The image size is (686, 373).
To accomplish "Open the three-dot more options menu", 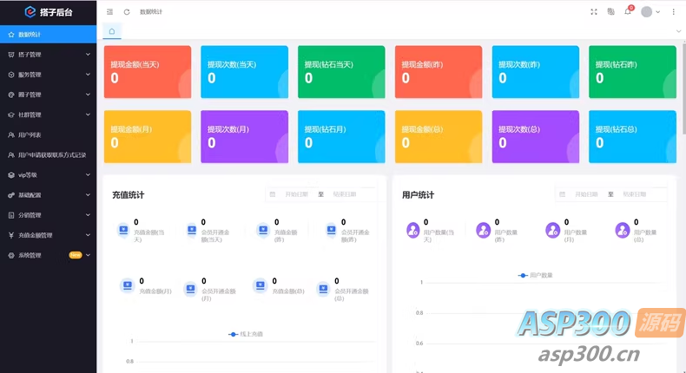I will (x=673, y=12).
